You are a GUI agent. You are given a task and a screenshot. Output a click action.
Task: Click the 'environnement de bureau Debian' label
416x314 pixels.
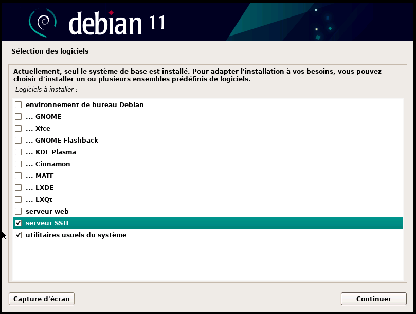click(85, 104)
